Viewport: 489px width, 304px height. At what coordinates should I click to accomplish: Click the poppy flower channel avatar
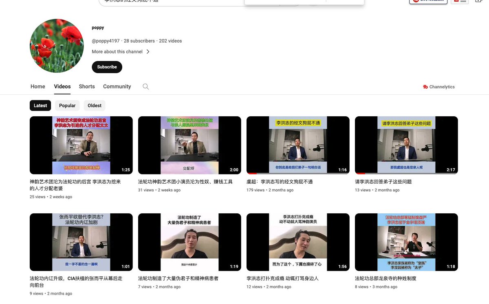pyautogui.click(x=57, y=46)
